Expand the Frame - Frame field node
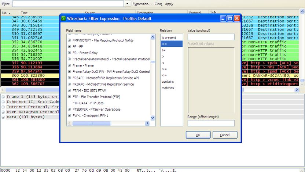 point(69,65)
